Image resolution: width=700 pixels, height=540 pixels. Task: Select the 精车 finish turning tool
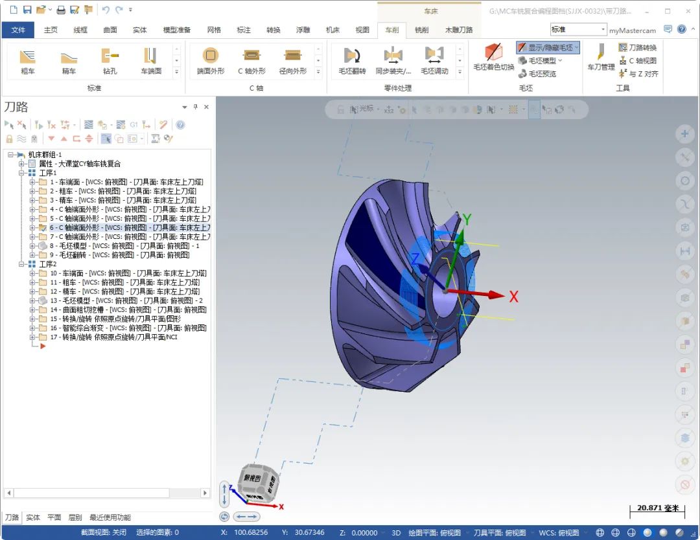tap(69, 60)
